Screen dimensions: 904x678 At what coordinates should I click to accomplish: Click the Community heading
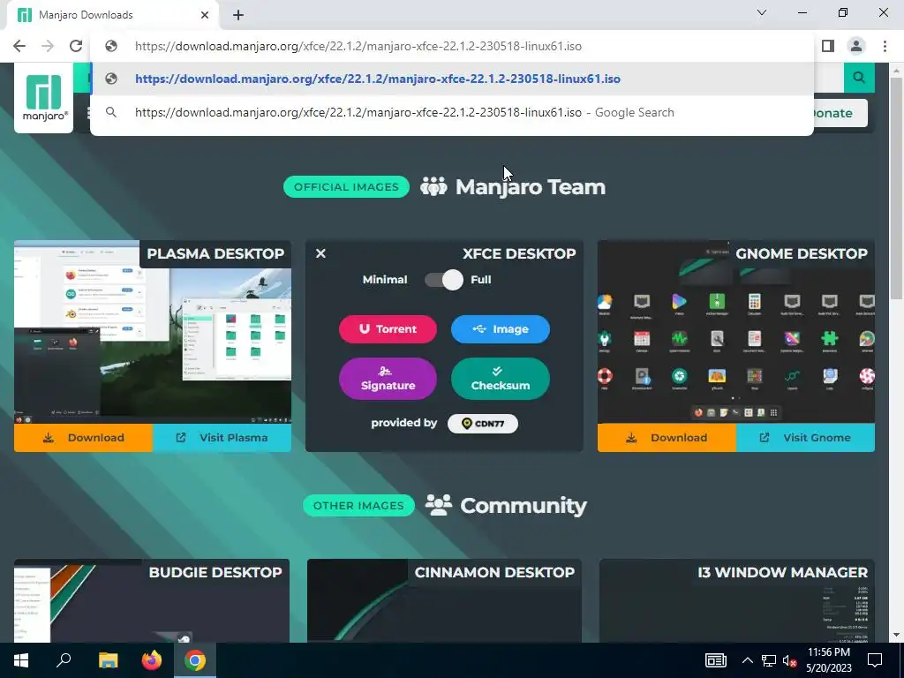tap(524, 506)
